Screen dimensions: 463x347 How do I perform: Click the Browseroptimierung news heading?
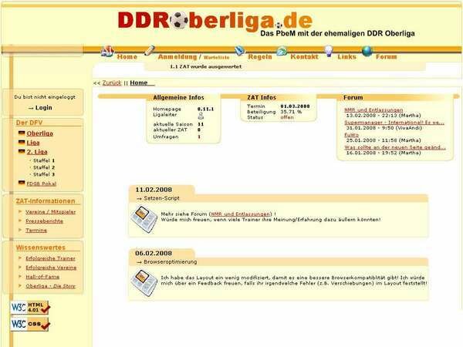pos(171,261)
